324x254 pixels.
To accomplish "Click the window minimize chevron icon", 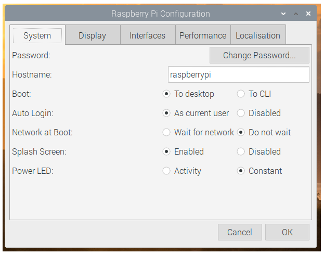I will point(283,14).
